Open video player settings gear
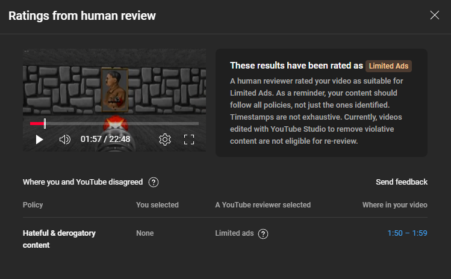 [x=165, y=139]
